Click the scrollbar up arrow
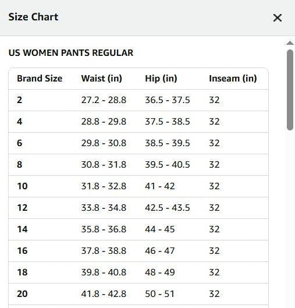 (290, 43)
